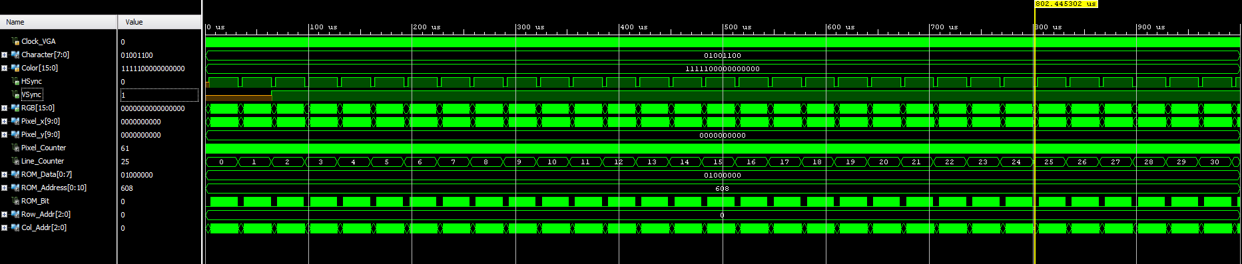1242x264 pixels.
Task: Click the ROM_Address value 608
Action: pos(127,188)
